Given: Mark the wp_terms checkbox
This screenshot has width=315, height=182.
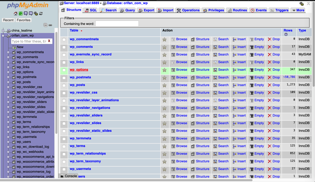Looking at the screenshot, I should click(64, 146).
